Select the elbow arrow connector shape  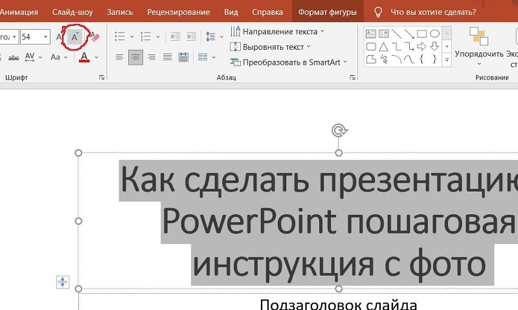(409, 47)
